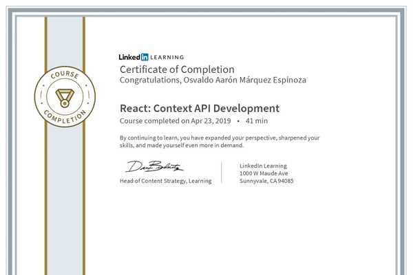The image size is (413, 275).
Task: Click the React: Context API Development title
Action: point(200,109)
